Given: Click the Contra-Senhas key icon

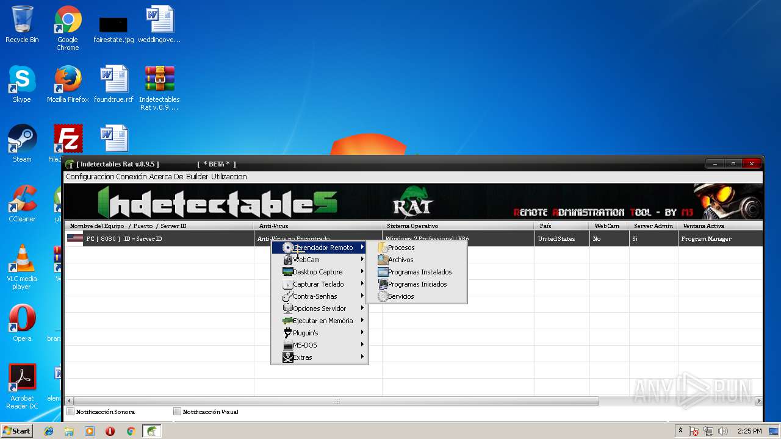Looking at the screenshot, I should click(288, 296).
